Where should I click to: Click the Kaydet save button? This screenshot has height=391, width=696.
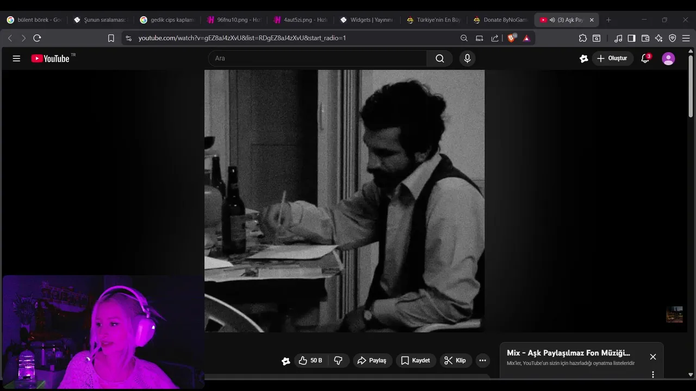pyautogui.click(x=415, y=361)
